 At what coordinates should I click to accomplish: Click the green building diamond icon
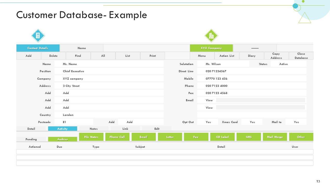click(211, 36)
